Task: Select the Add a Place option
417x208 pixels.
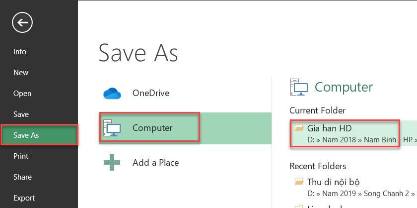Action: pyautogui.click(x=155, y=163)
